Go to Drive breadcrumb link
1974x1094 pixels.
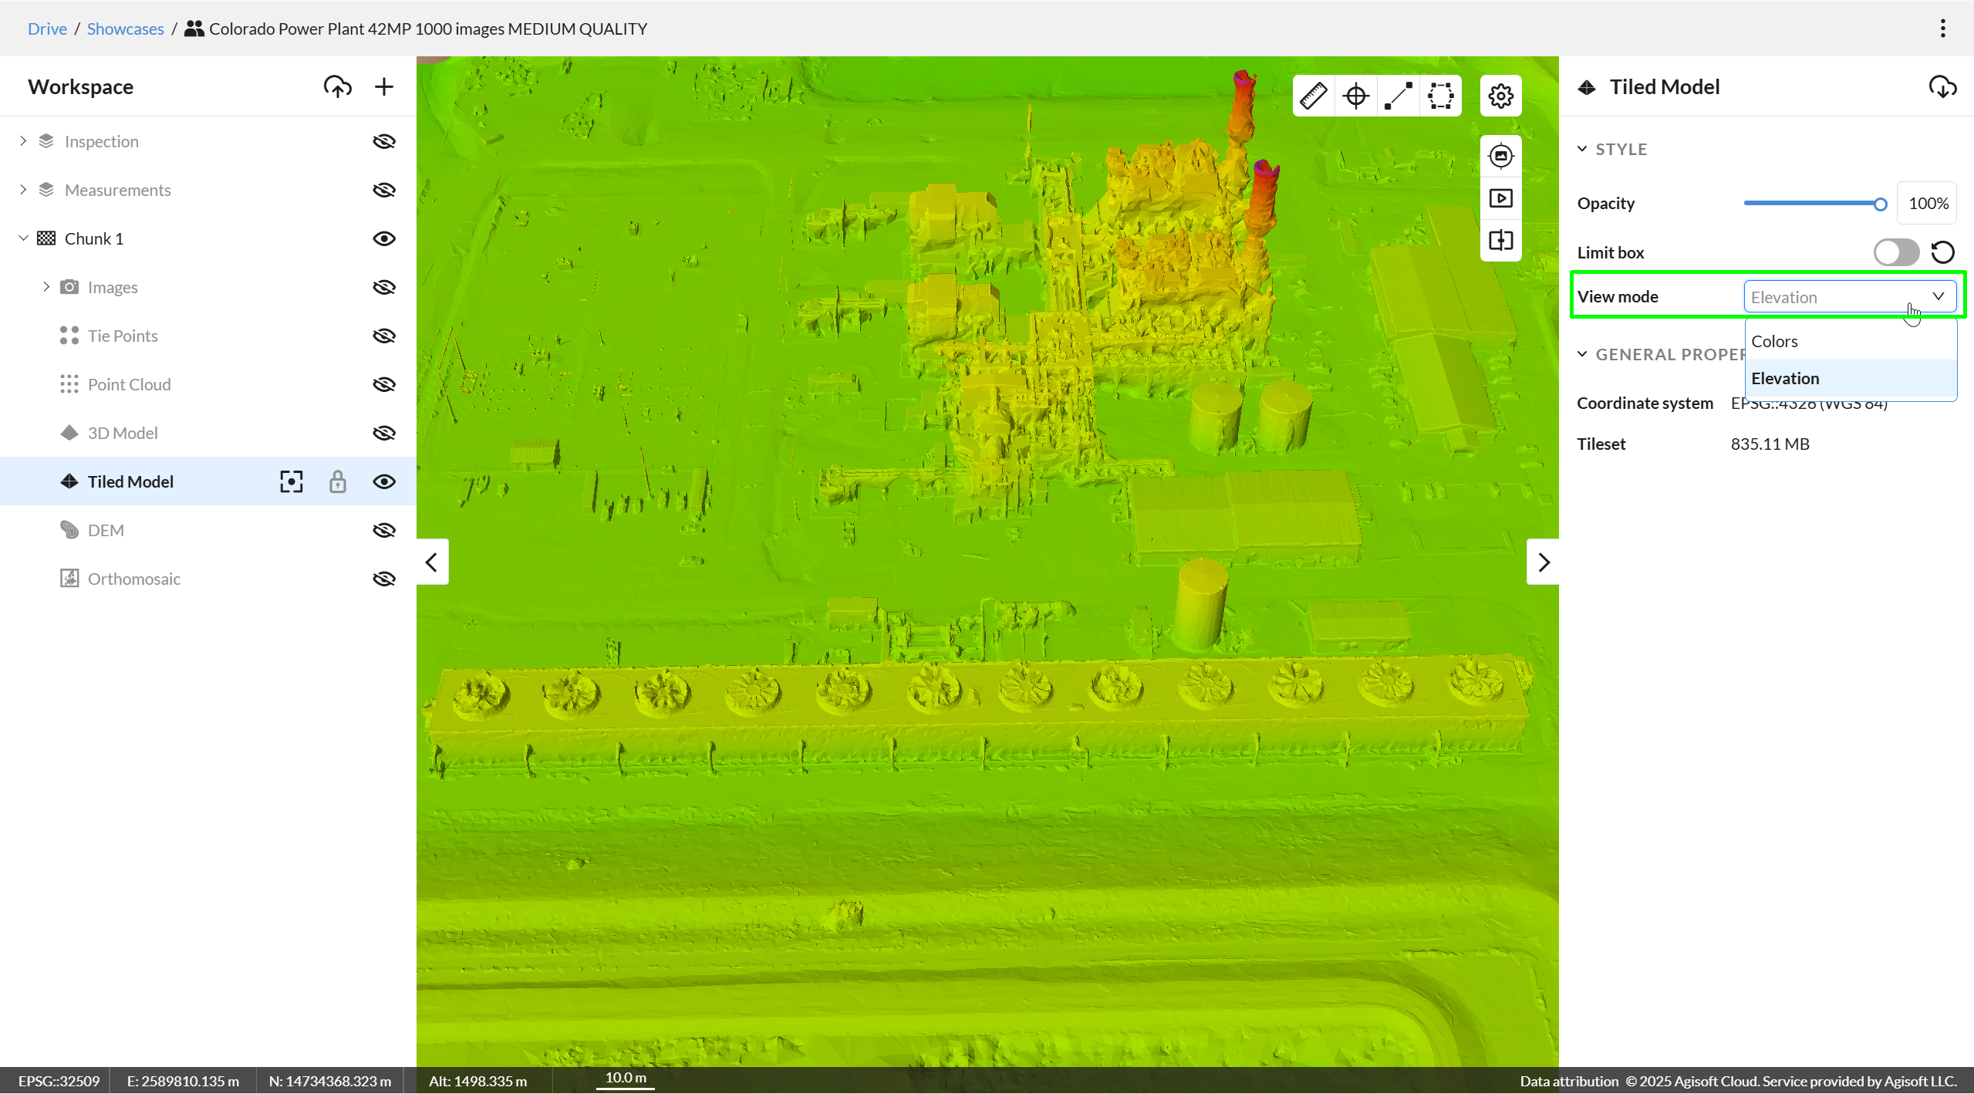47,29
